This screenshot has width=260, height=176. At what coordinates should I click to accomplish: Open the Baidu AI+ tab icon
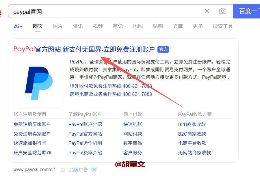point(18,26)
